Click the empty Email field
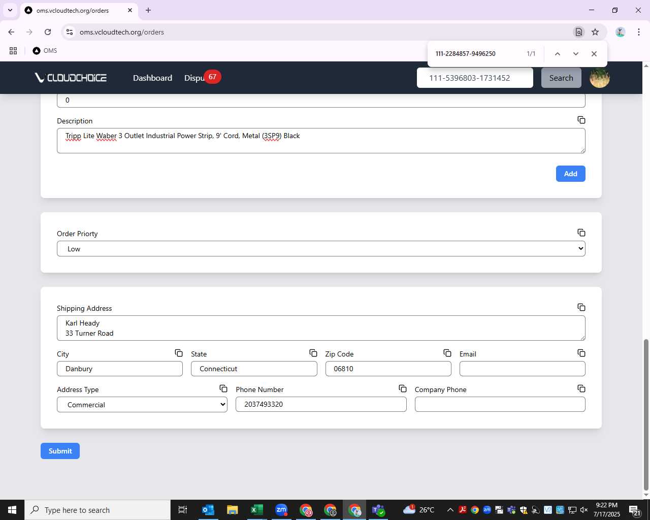This screenshot has height=520, width=650. click(523, 369)
